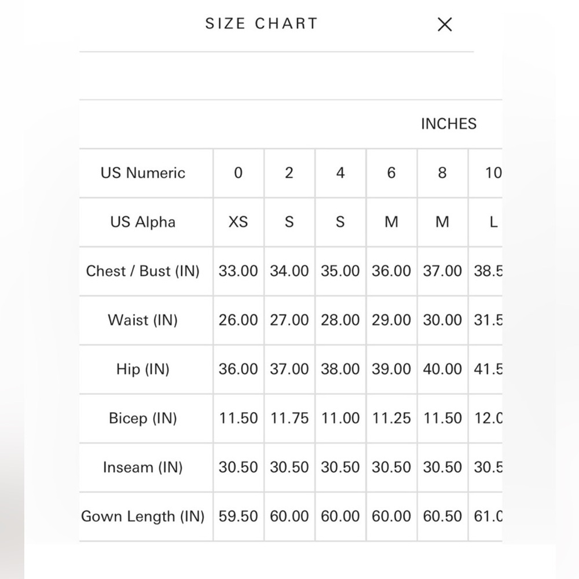
Task: Close the size chart with X icon
Action: point(445,24)
